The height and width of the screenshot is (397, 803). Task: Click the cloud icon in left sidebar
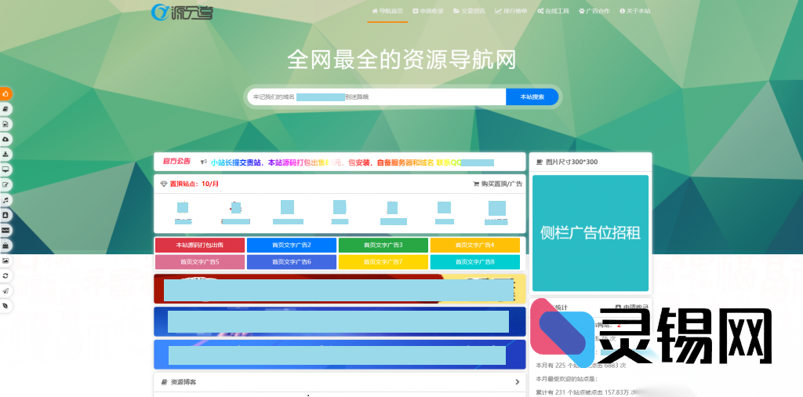click(5, 139)
